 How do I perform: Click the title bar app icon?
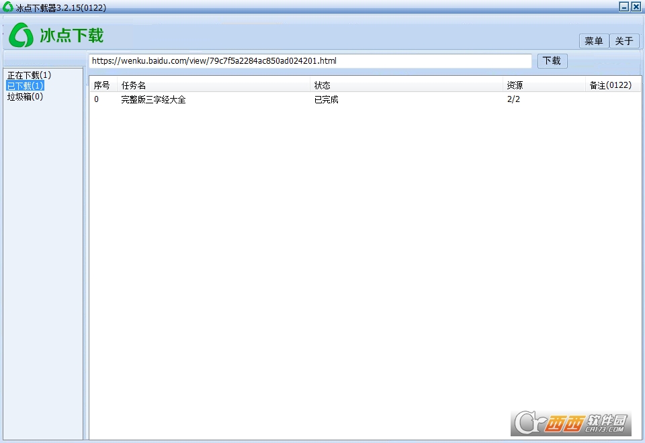click(x=7, y=7)
